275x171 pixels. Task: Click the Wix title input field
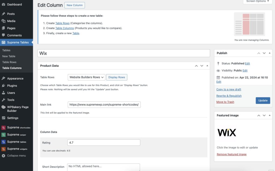(124, 53)
